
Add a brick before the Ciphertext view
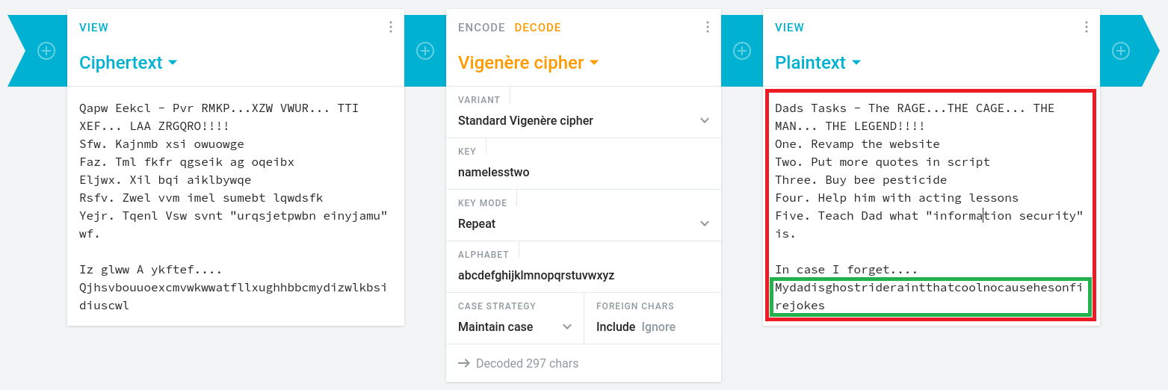pyautogui.click(x=46, y=51)
